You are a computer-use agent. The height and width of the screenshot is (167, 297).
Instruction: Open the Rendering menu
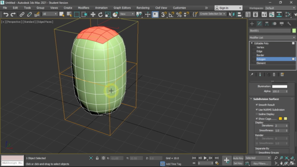pos(143,8)
